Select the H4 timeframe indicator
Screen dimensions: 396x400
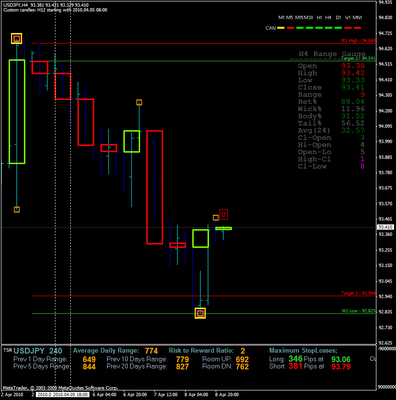pyautogui.click(x=328, y=17)
